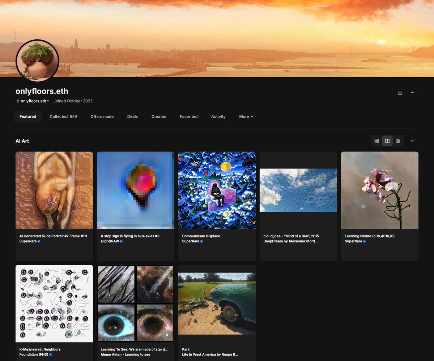Image resolution: width=434 pixels, height=361 pixels.
Task: Click verified badge on Learning Nature card
Action: 364,241
